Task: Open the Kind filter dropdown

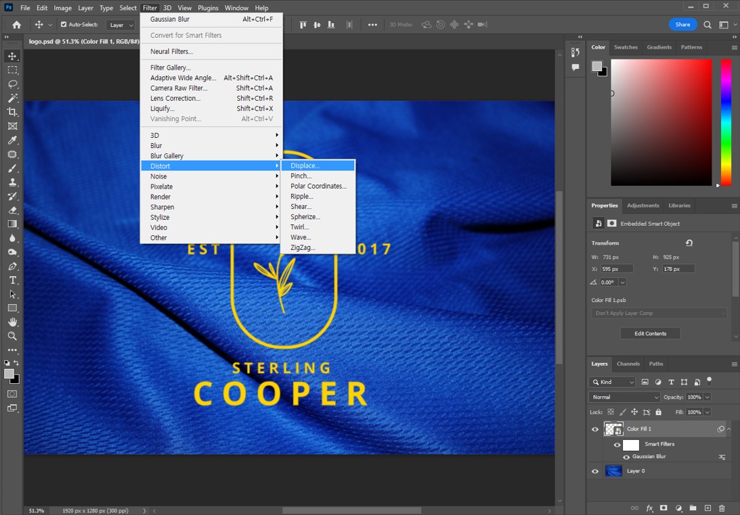Action: (613, 382)
